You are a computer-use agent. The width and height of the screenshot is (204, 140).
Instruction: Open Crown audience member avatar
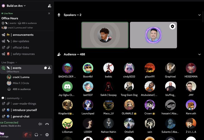(150, 105)
